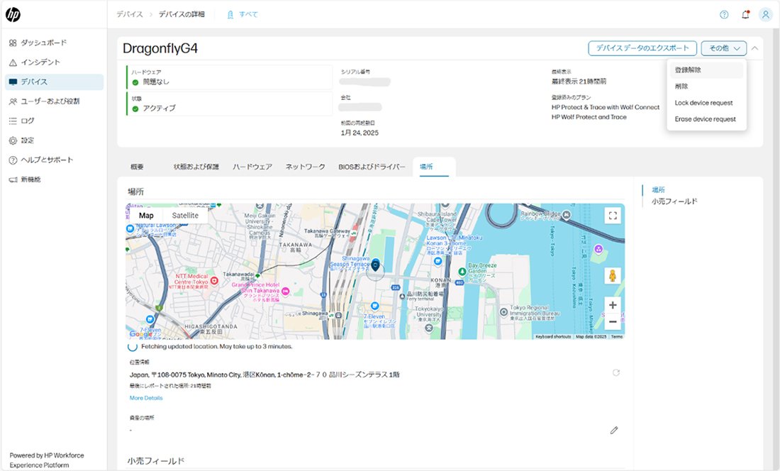This screenshot has height=471, width=780.
Task: Toggle the その他 dropdown button
Action: tap(724, 48)
